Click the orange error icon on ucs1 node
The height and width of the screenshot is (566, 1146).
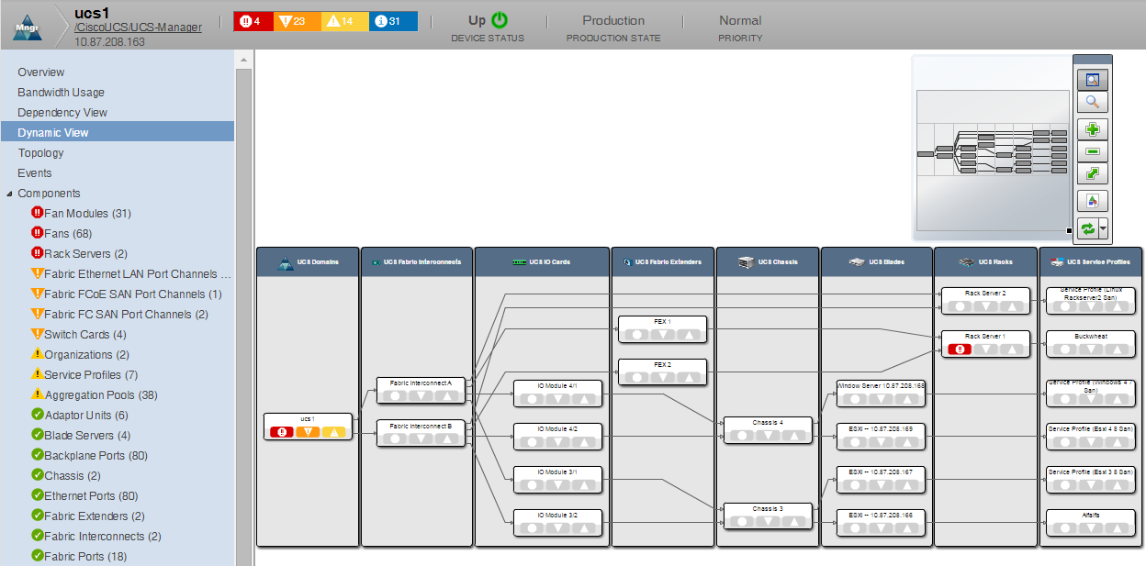coord(308,432)
